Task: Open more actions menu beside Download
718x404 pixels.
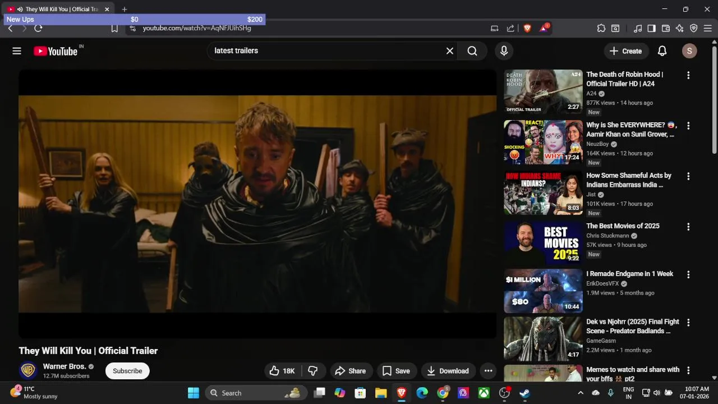Action: (x=488, y=371)
